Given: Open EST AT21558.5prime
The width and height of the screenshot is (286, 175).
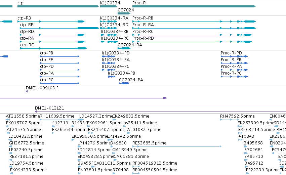Looking at the screenshot, I should pos(23,116).
